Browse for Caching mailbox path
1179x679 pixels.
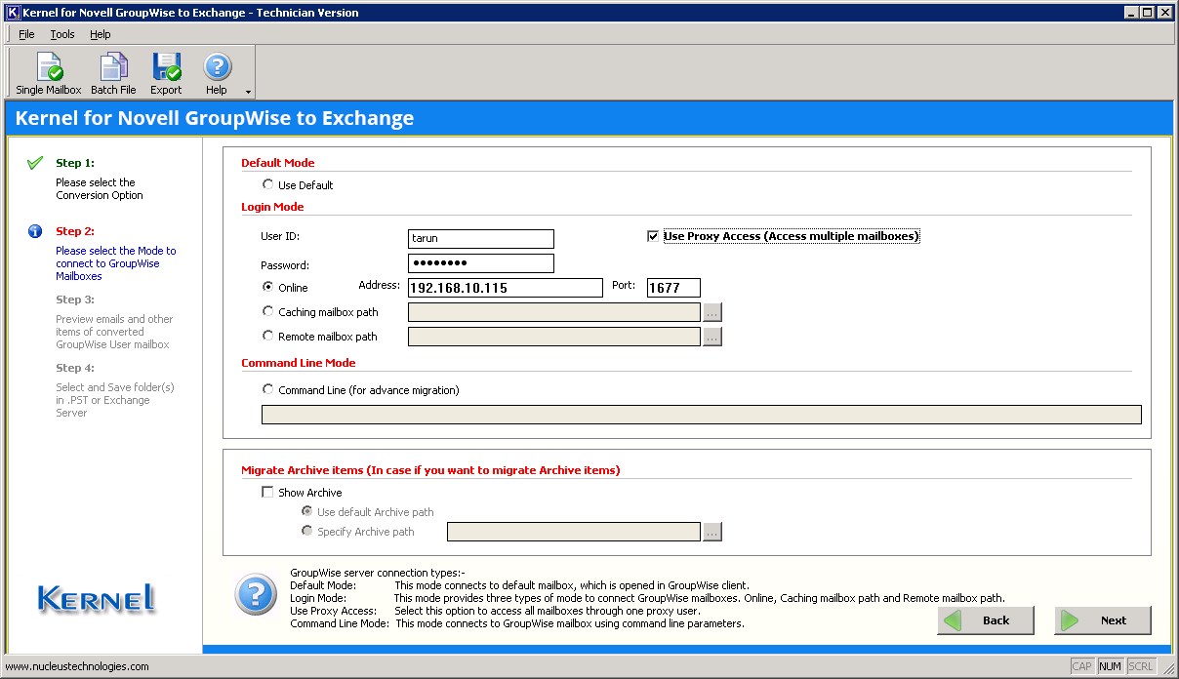pyautogui.click(x=712, y=312)
